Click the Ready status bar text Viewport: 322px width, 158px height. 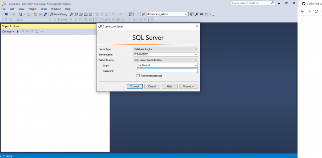pyautogui.click(x=9, y=156)
